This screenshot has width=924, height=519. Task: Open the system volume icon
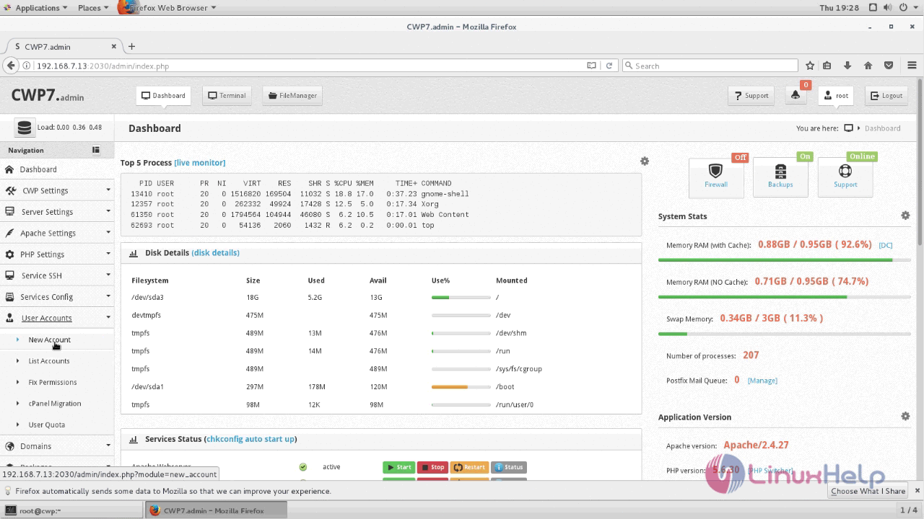click(888, 7)
